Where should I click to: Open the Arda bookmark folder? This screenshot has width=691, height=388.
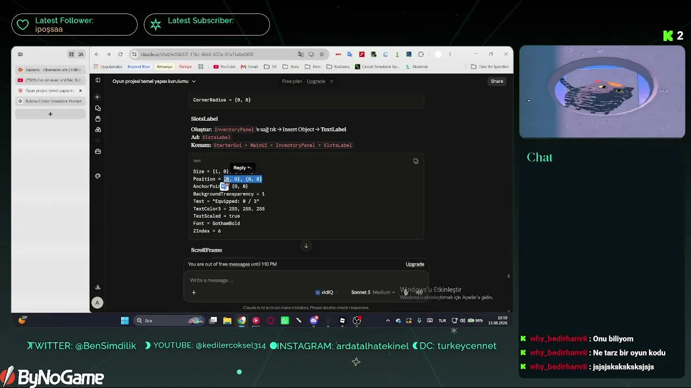point(290,67)
